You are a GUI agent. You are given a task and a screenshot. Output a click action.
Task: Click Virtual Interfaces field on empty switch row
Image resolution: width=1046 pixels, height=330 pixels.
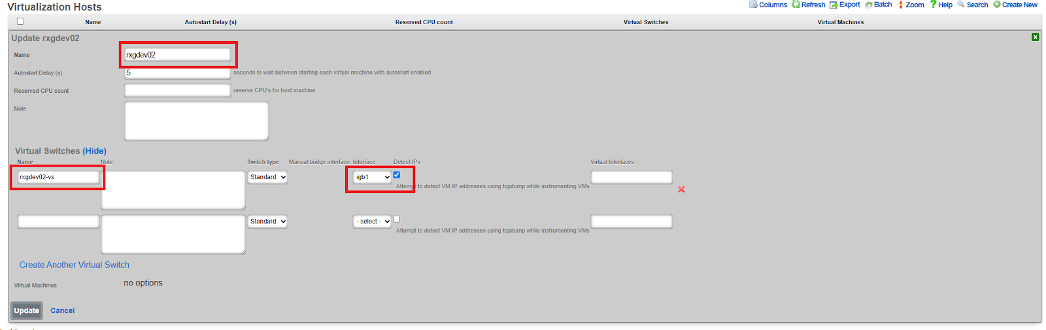click(632, 222)
